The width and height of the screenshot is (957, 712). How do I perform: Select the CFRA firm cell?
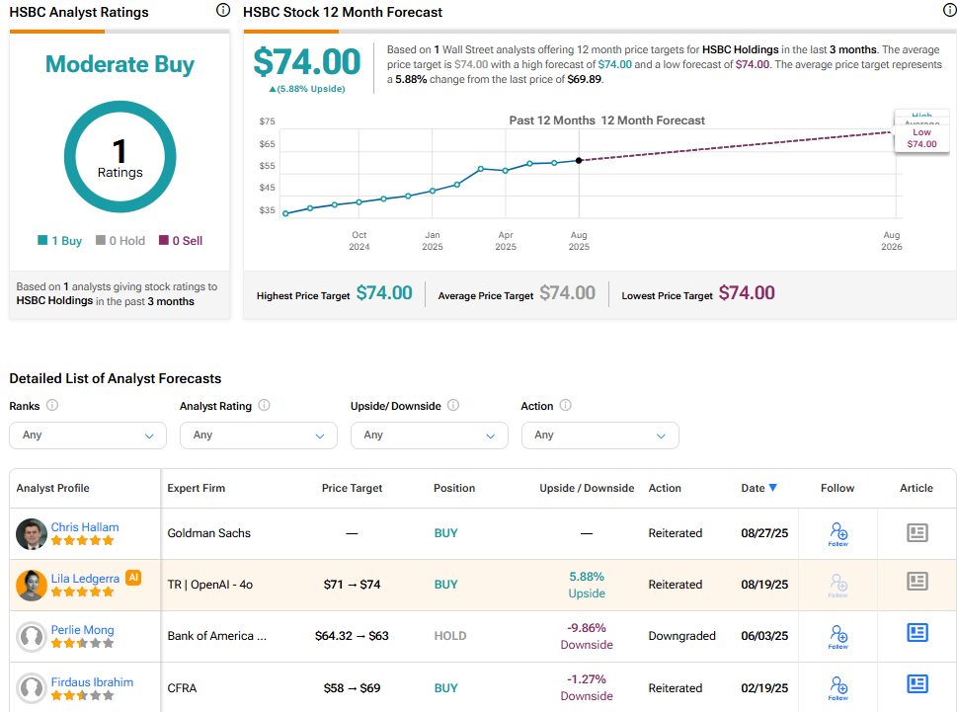[x=182, y=688]
